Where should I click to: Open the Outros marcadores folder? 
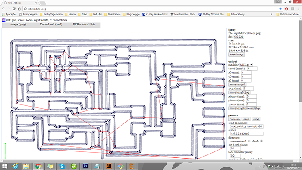(x=288, y=14)
